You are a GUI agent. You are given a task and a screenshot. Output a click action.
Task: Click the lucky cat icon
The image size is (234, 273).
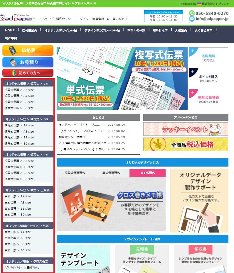pos(215,130)
